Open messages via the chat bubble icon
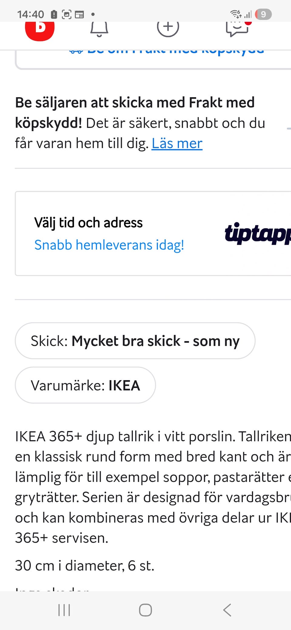The width and height of the screenshot is (291, 630). point(238,28)
